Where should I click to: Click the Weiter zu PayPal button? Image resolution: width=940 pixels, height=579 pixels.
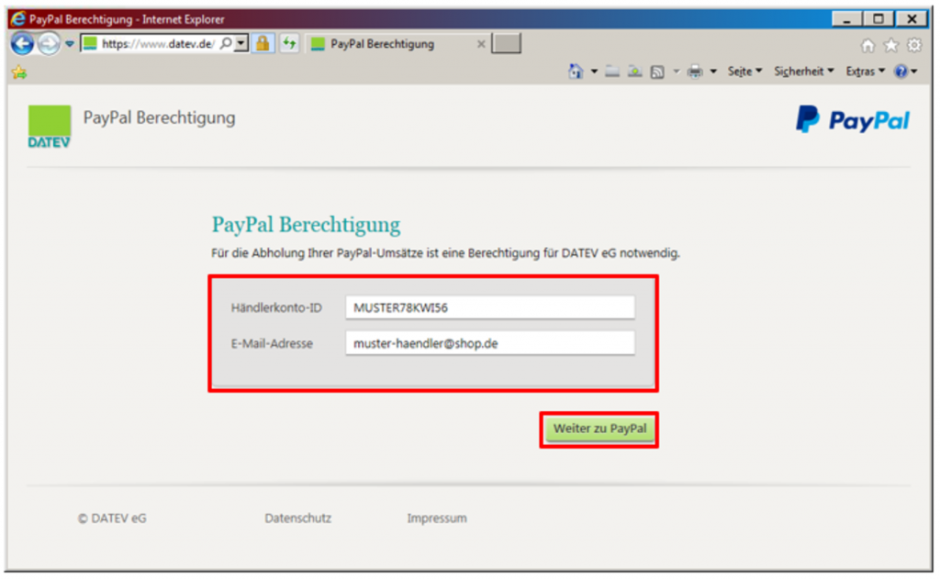[x=599, y=429]
